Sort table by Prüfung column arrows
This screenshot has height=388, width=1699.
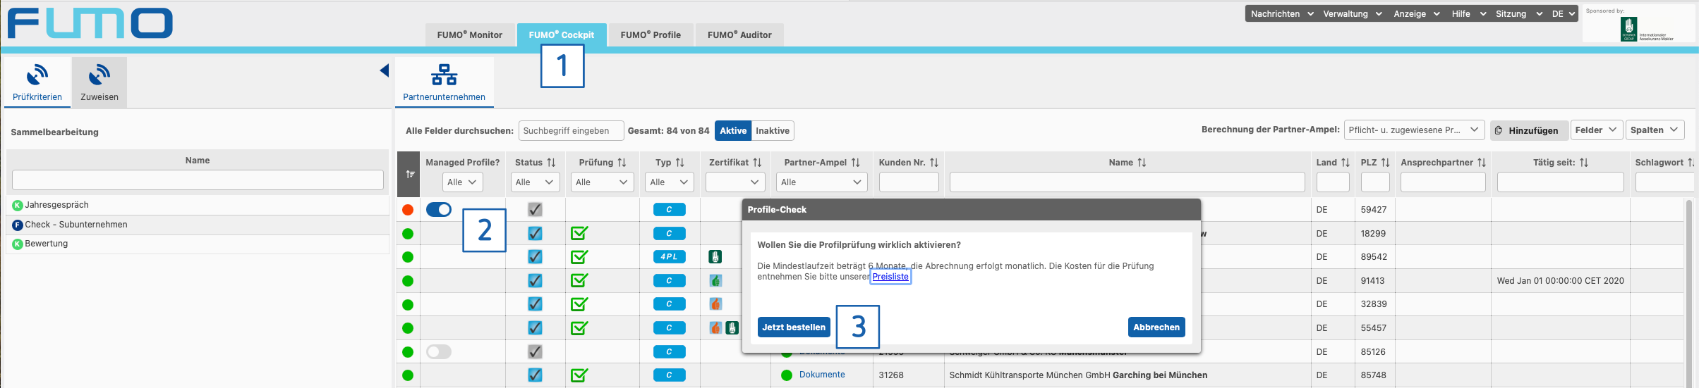(x=622, y=163)
